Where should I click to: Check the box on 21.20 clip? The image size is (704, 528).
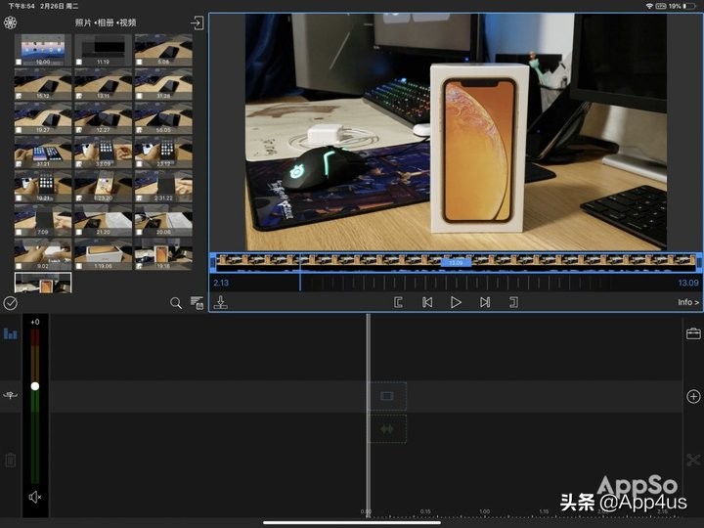(79, 232)
